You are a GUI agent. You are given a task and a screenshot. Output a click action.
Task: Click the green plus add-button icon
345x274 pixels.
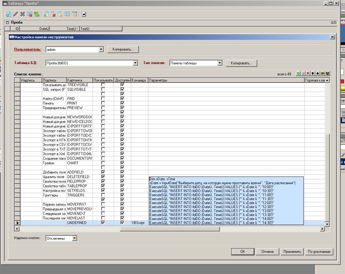(x=298, y=74)
